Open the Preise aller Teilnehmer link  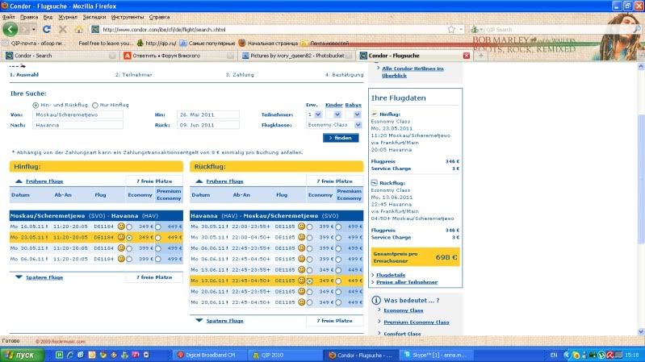pyautogui.click(x=406, y=282)
